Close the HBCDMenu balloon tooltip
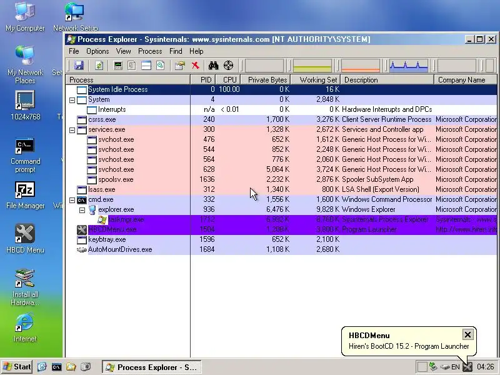This screenshot has height=375, width=500. click(x=467, y=335)
